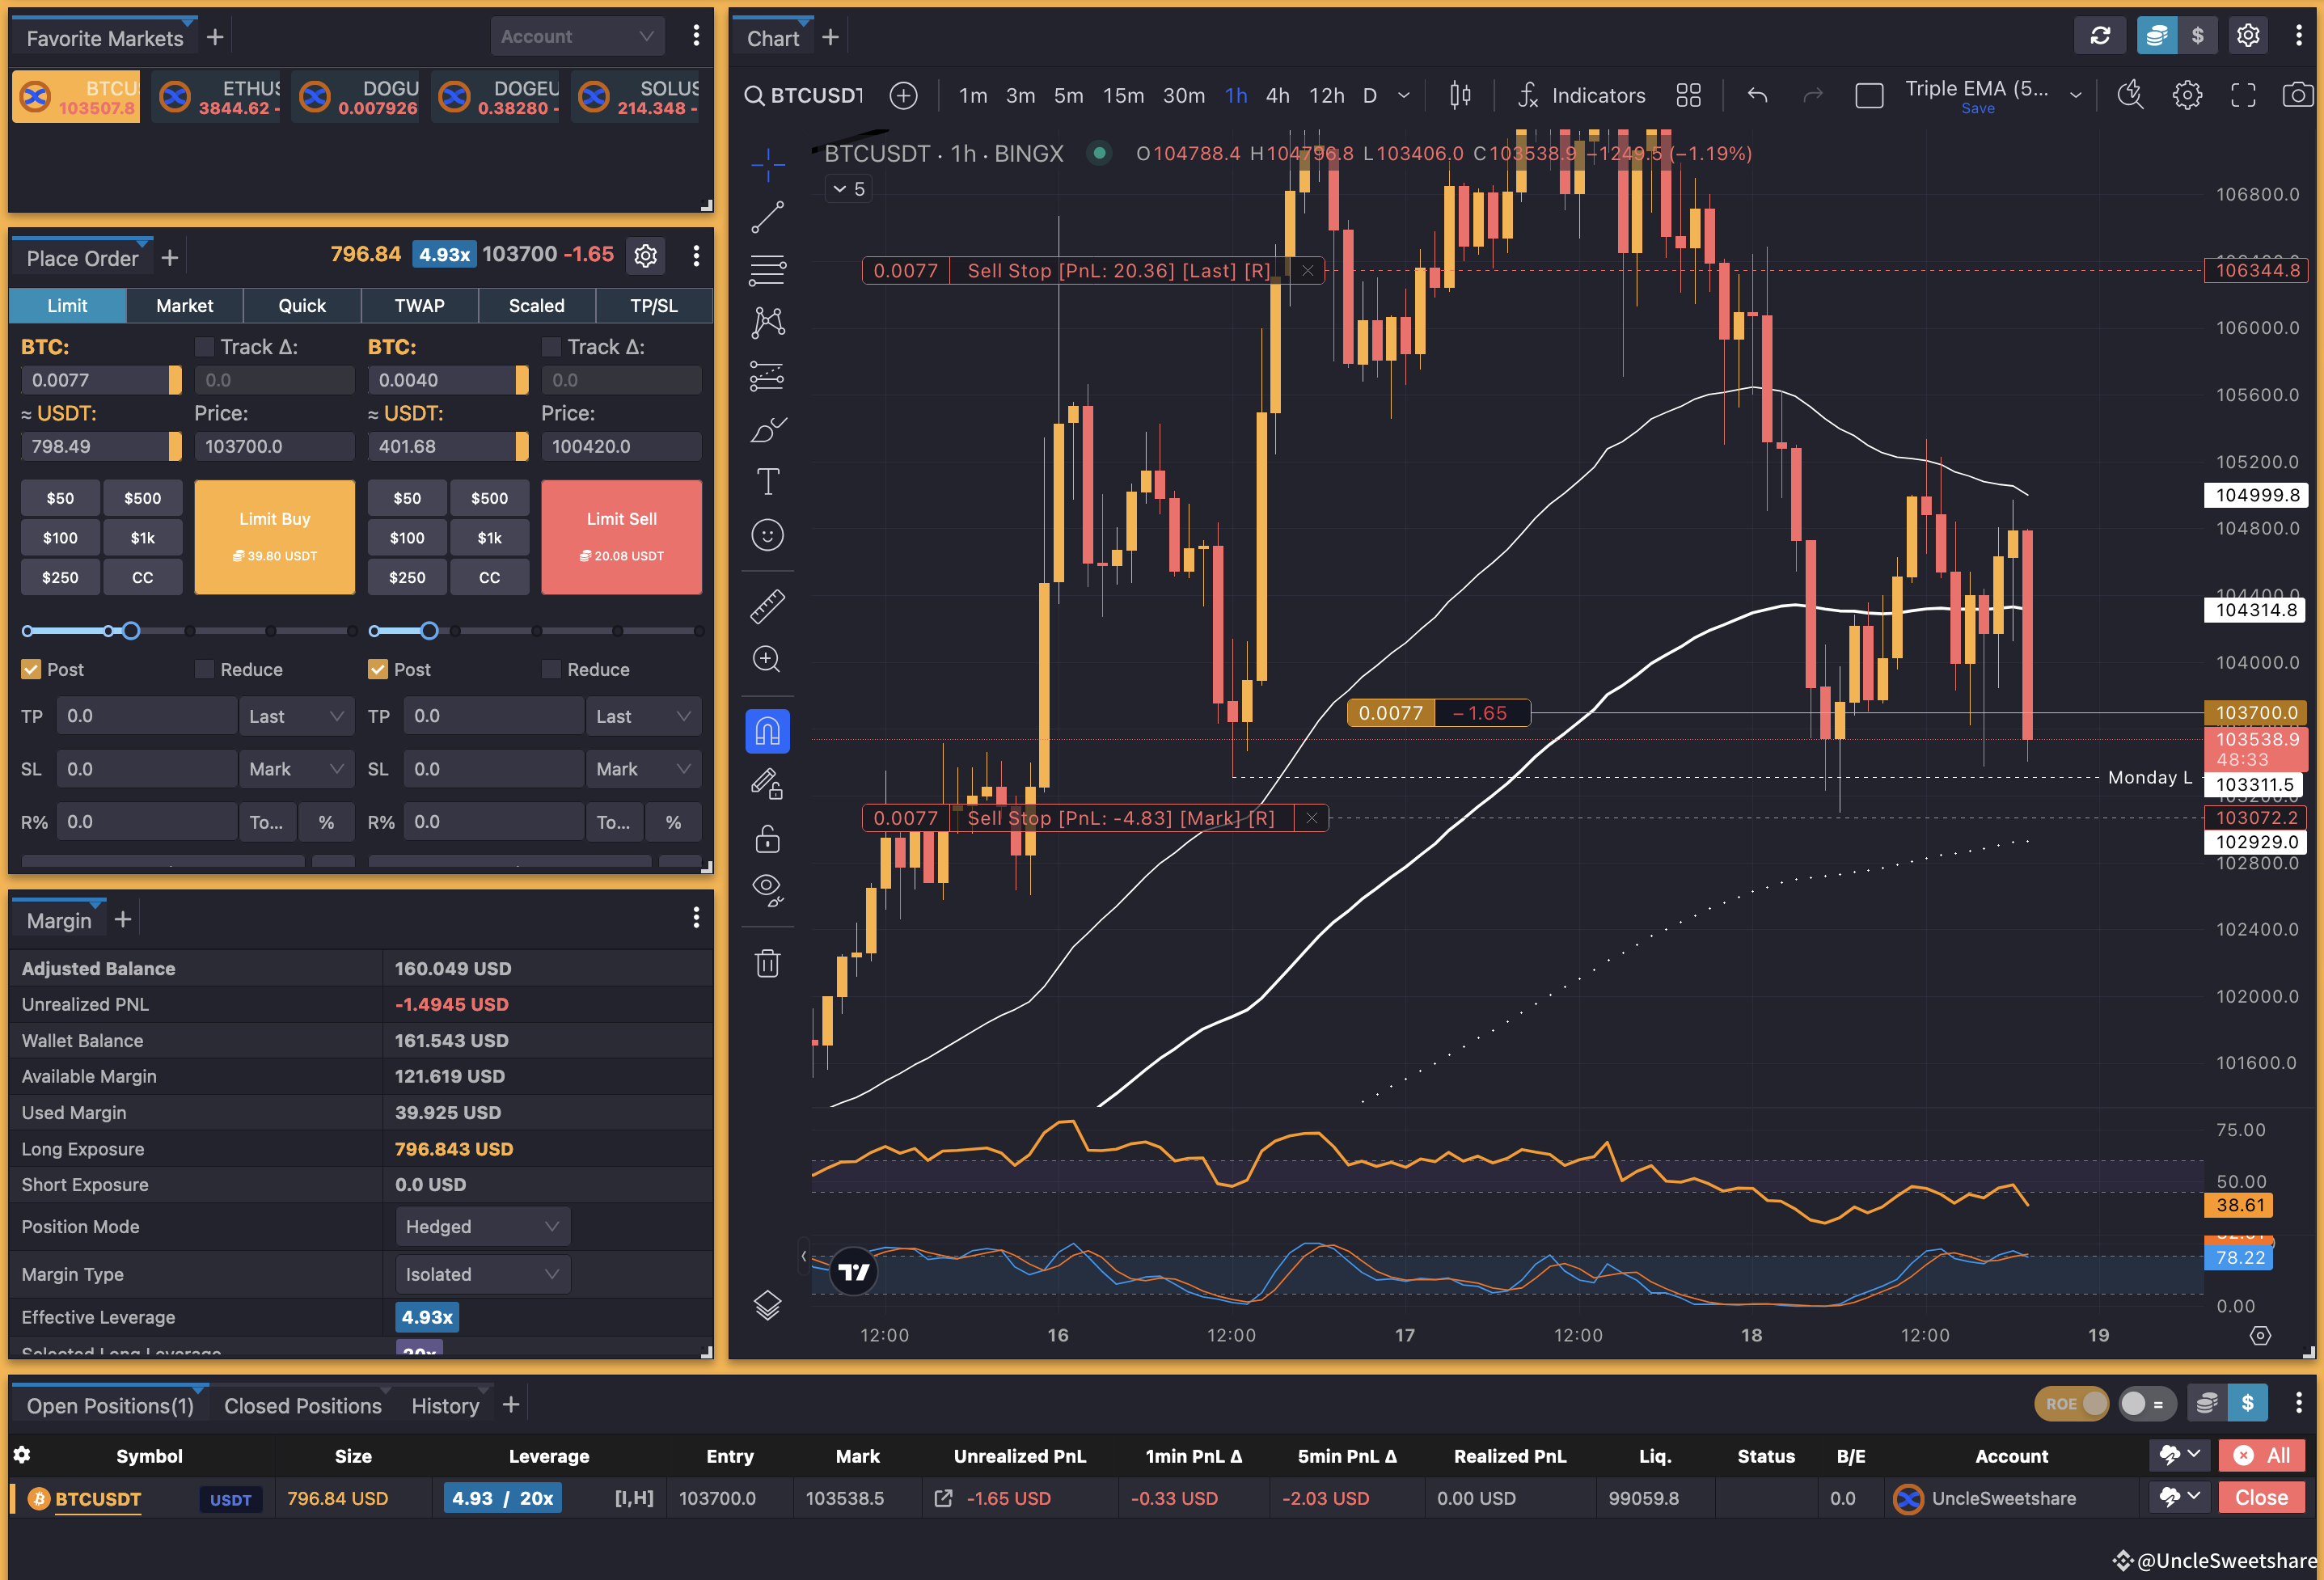Adjust the sell-side size slider handle
This screenshot has height=1580, width=2324.
[x=429, y=630]
